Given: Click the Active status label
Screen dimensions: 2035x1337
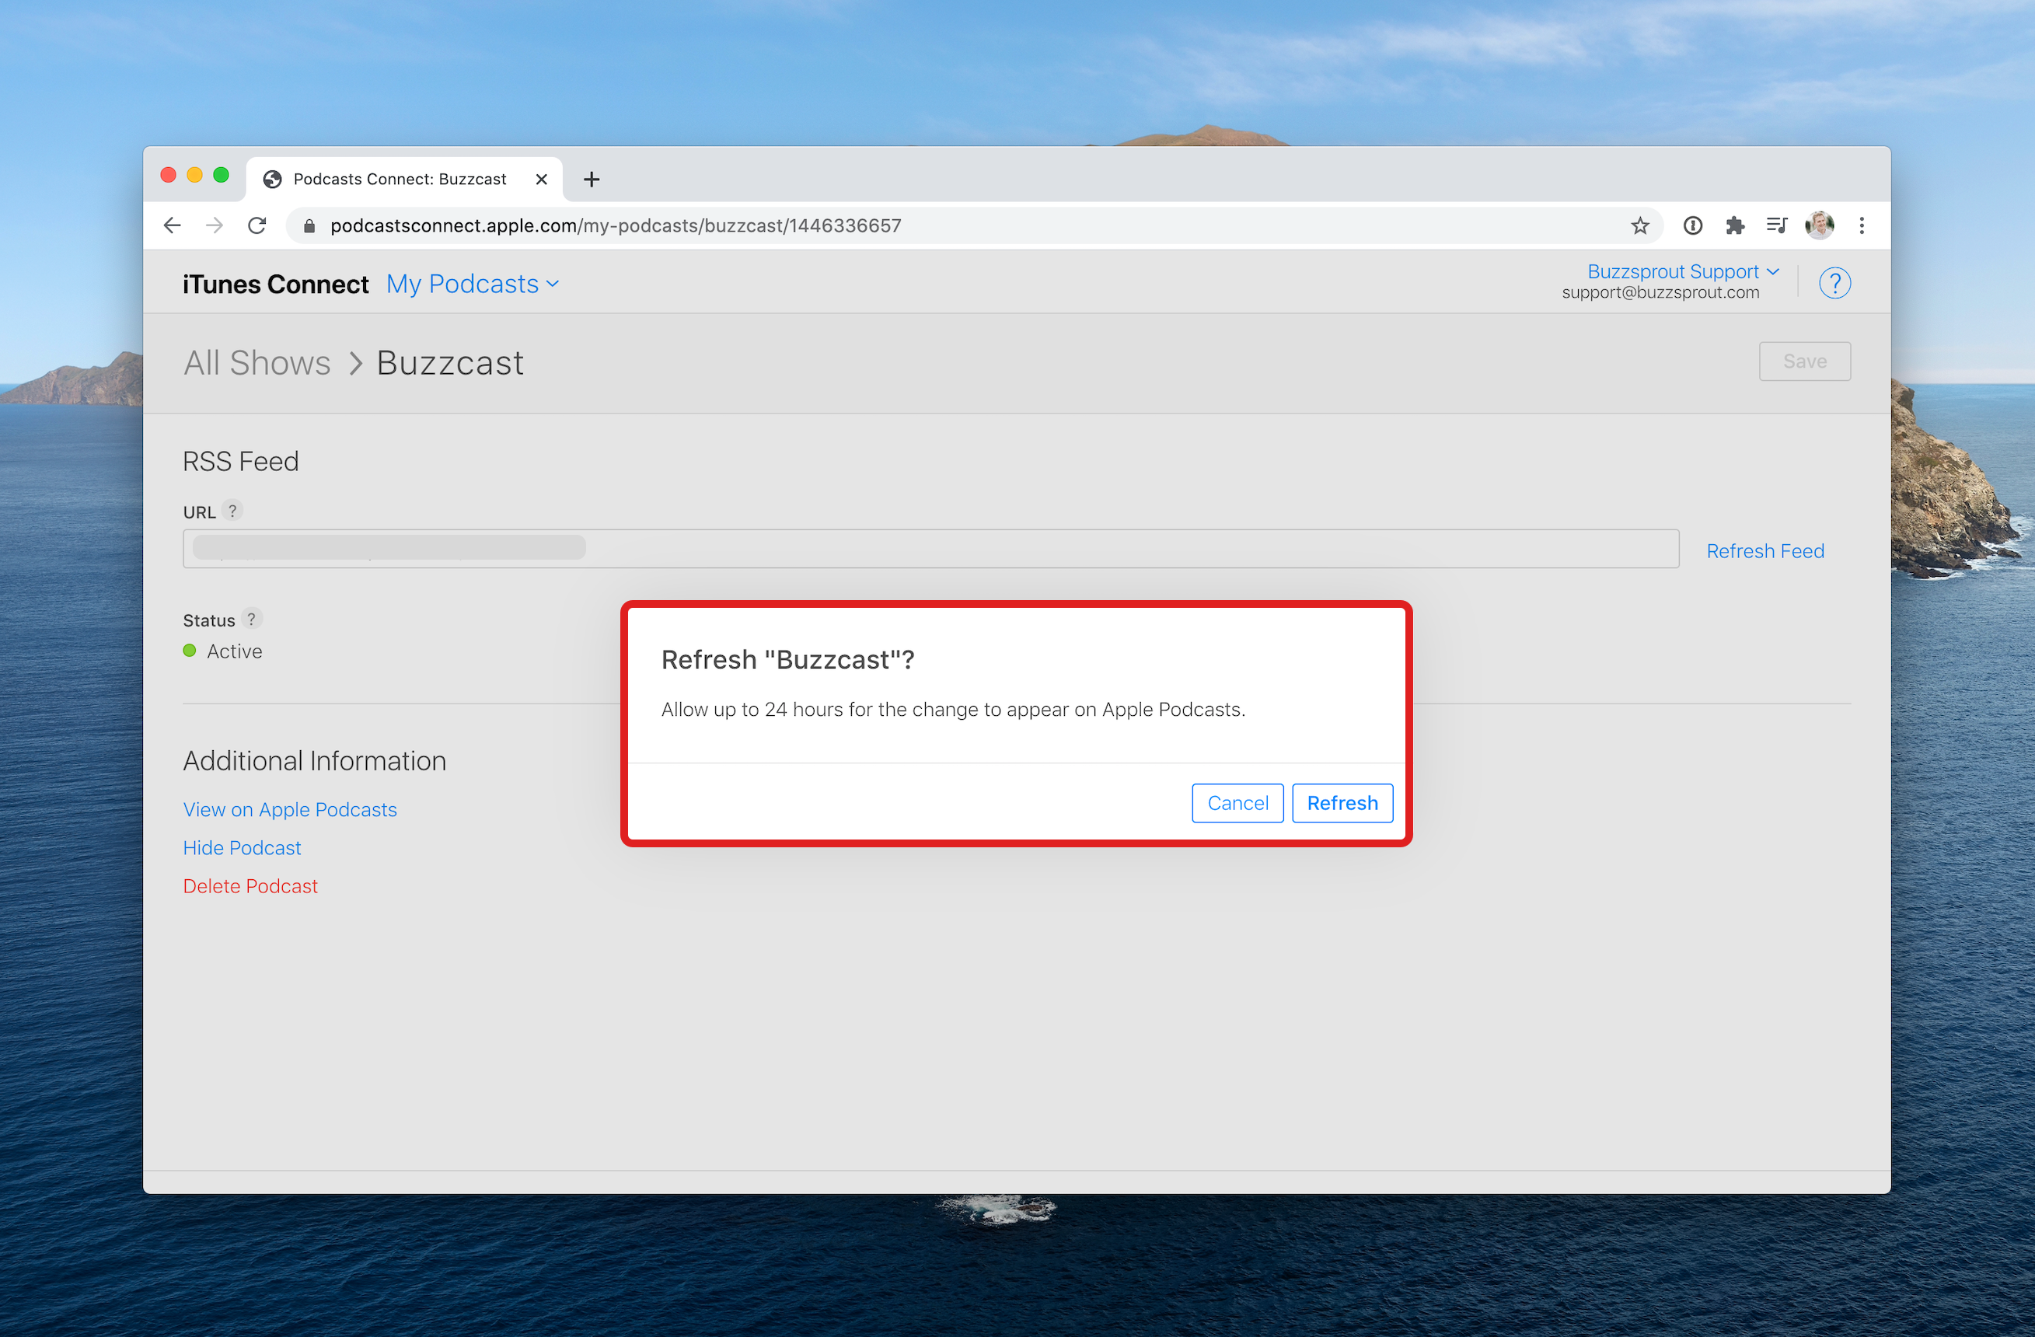Looking at the screenshot, I should [x=234, y=651].
